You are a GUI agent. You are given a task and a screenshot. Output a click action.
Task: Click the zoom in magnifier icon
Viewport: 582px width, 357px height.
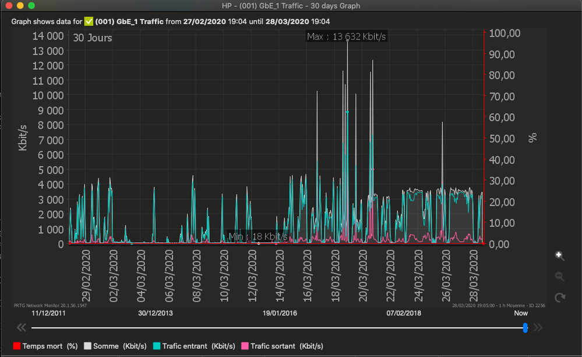point(560,256)
